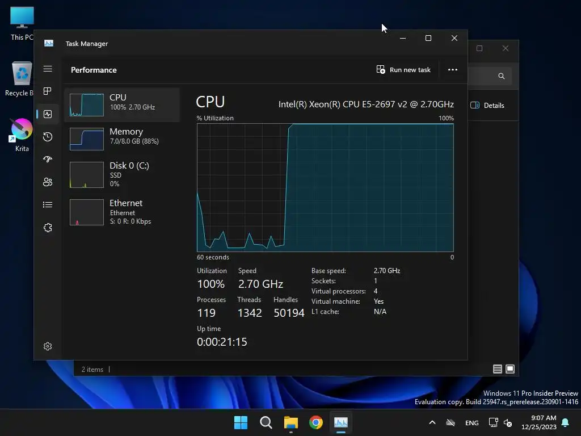Image resolution: width=581 pixels, height=436 pixels.
Task: Open File Explorer from the taskbar
Action: point(291,422)
